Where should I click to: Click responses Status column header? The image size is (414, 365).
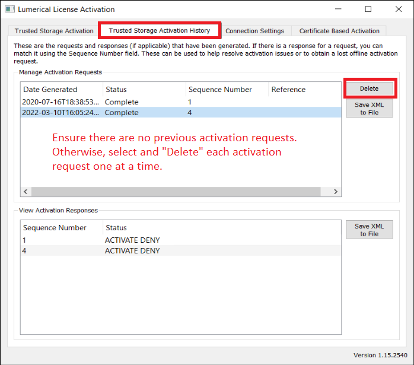click(x=222, y=228)
